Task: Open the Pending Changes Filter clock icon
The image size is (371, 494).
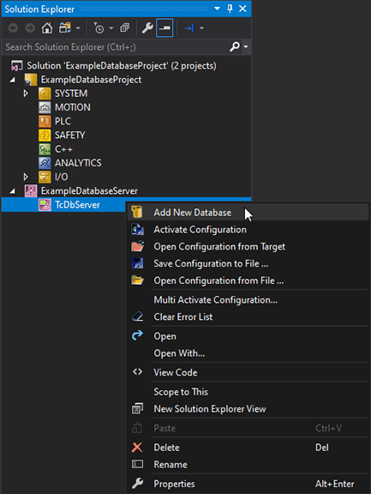Action: pyautogui.click(x=99, y=28)
